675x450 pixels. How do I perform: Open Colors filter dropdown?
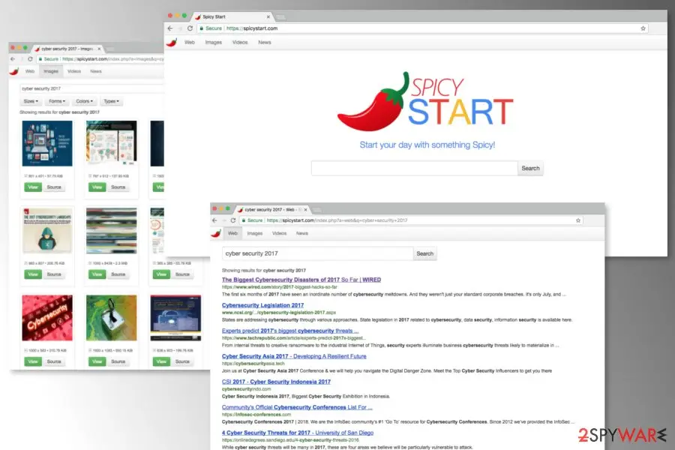pos(84,101)
